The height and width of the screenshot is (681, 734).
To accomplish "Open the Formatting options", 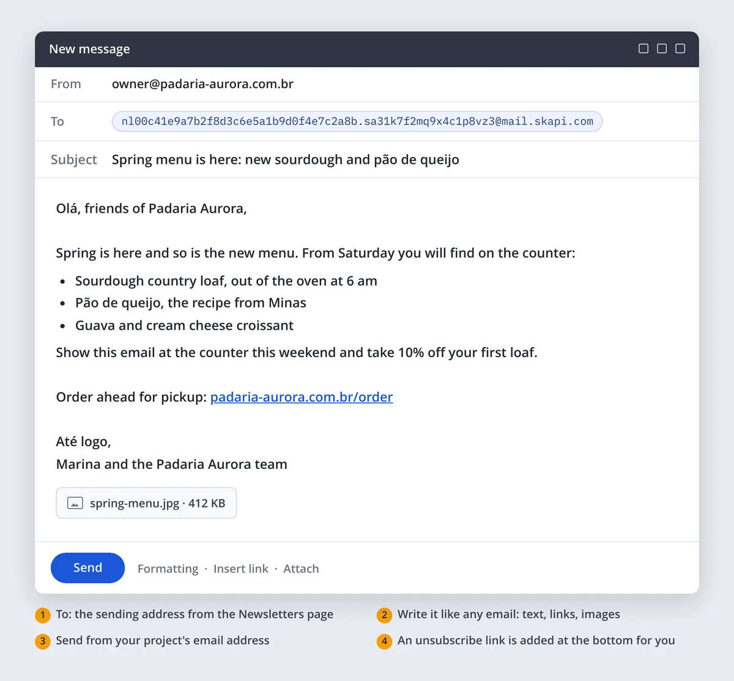I will tap(168, 569).
